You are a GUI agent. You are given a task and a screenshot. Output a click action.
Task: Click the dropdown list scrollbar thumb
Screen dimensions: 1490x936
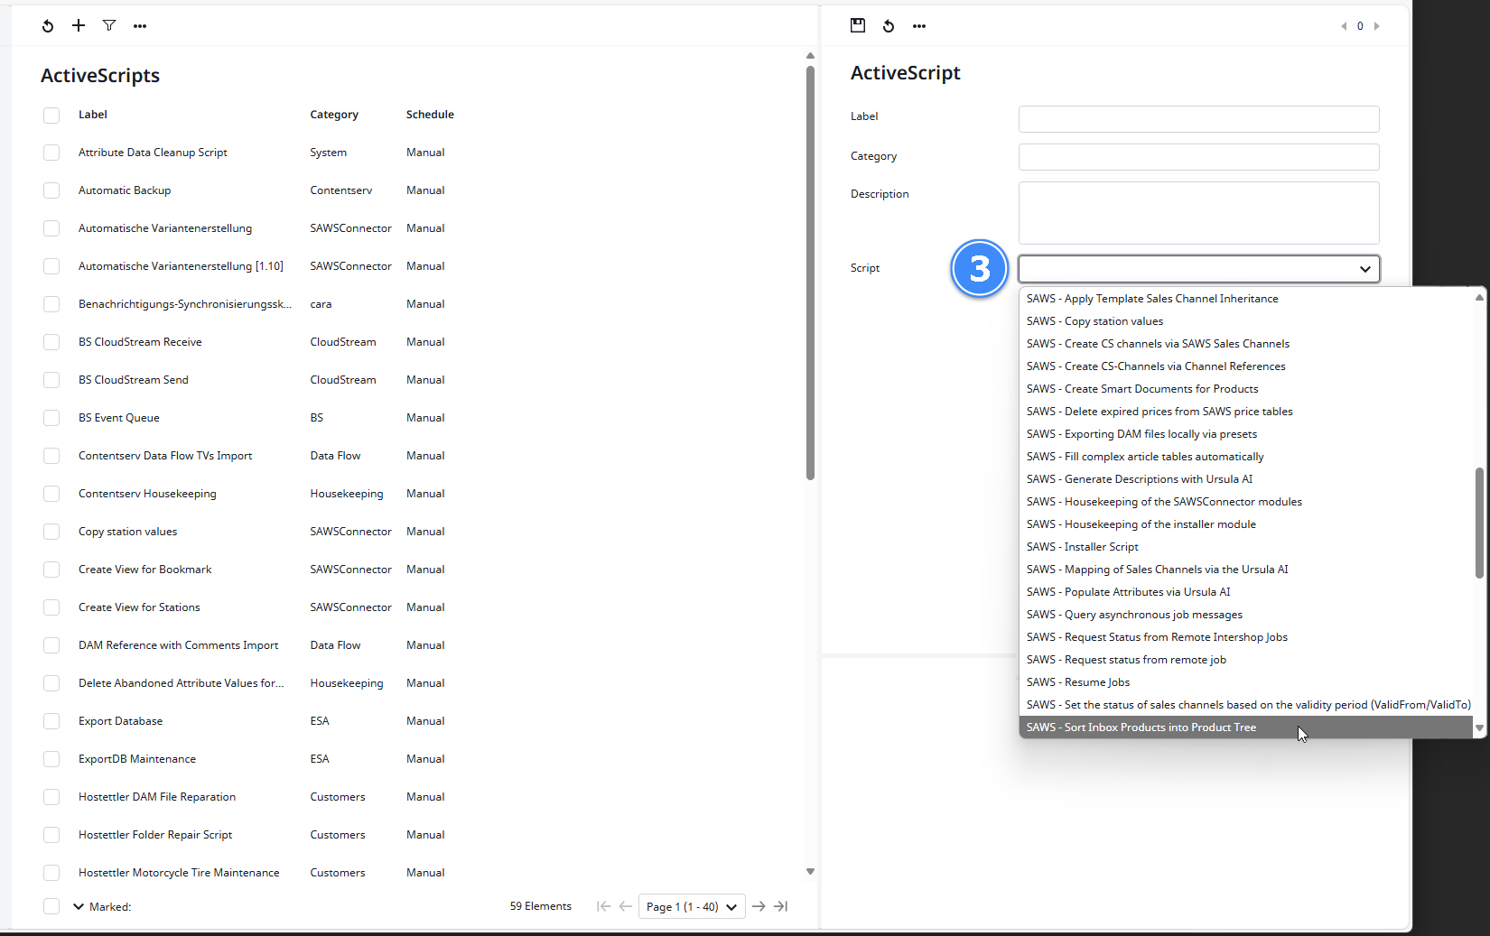(x=1479, y=523)
